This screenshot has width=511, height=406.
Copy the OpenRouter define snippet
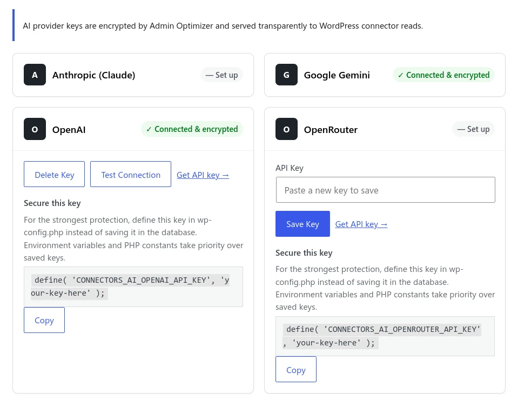pos(295,369)
